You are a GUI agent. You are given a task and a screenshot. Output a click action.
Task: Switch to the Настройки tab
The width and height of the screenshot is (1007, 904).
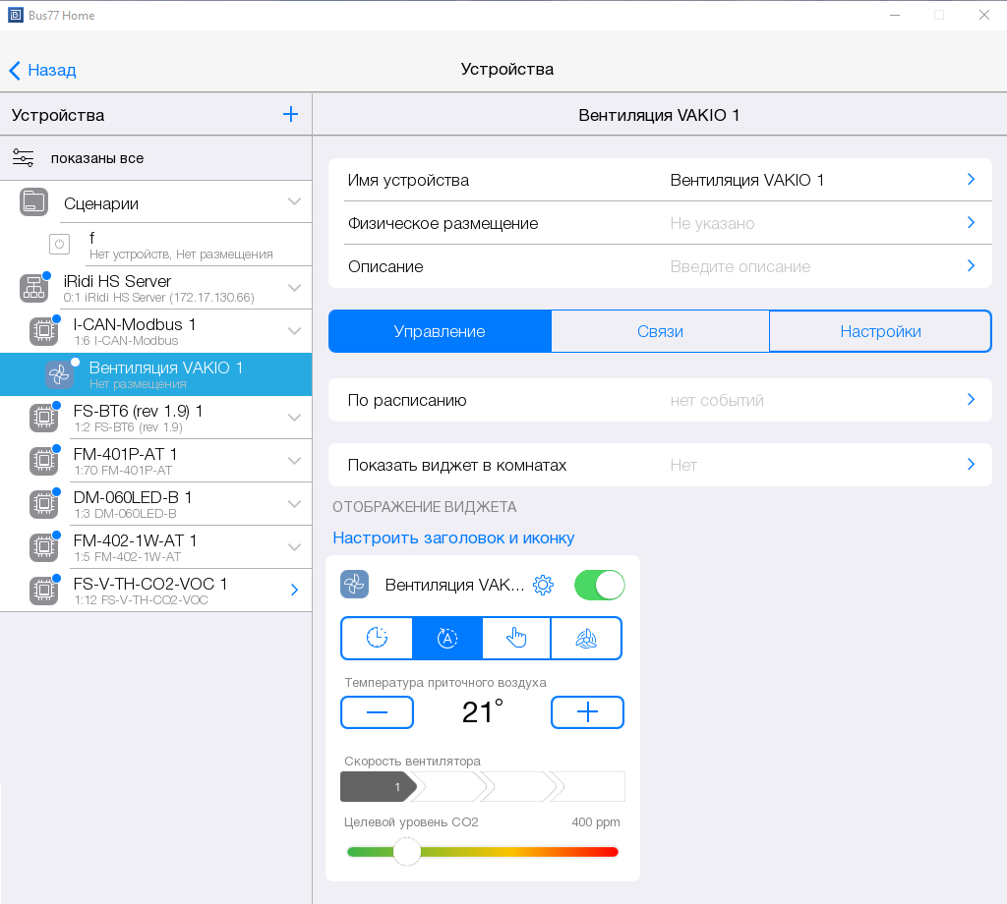[x=880, y=331]
